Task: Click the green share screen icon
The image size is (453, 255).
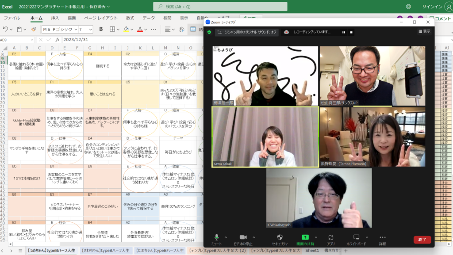Action: click(x=305, y=237)
